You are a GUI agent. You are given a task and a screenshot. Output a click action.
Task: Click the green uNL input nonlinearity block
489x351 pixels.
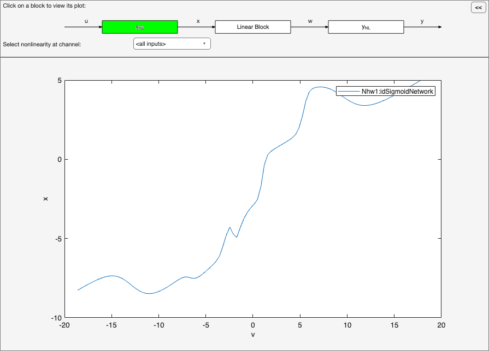point(140,27)
